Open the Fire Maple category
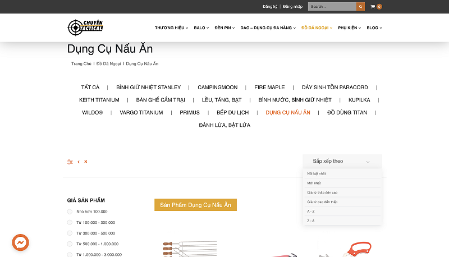 269,88
